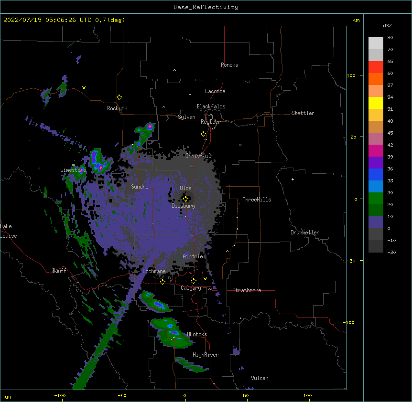Select the yellow V marker east of Calgary
Image resolution: width=412 pixels, height=402 pixels.
[205, 279]
